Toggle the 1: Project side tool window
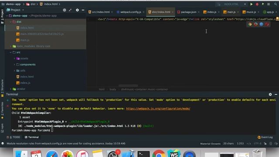279x157 pixels. [2, 17]
